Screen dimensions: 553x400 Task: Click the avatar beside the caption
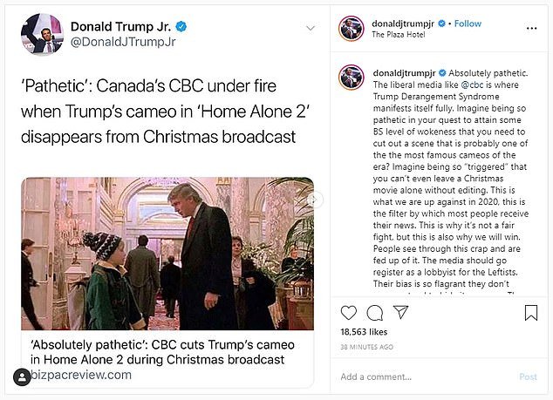pos(350,75)
